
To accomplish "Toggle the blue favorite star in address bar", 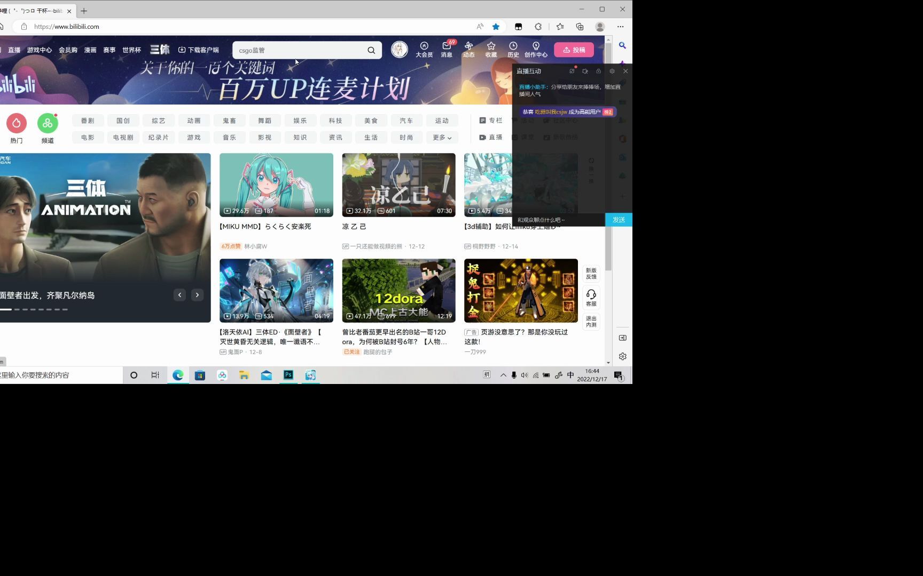I will (496, 27).
